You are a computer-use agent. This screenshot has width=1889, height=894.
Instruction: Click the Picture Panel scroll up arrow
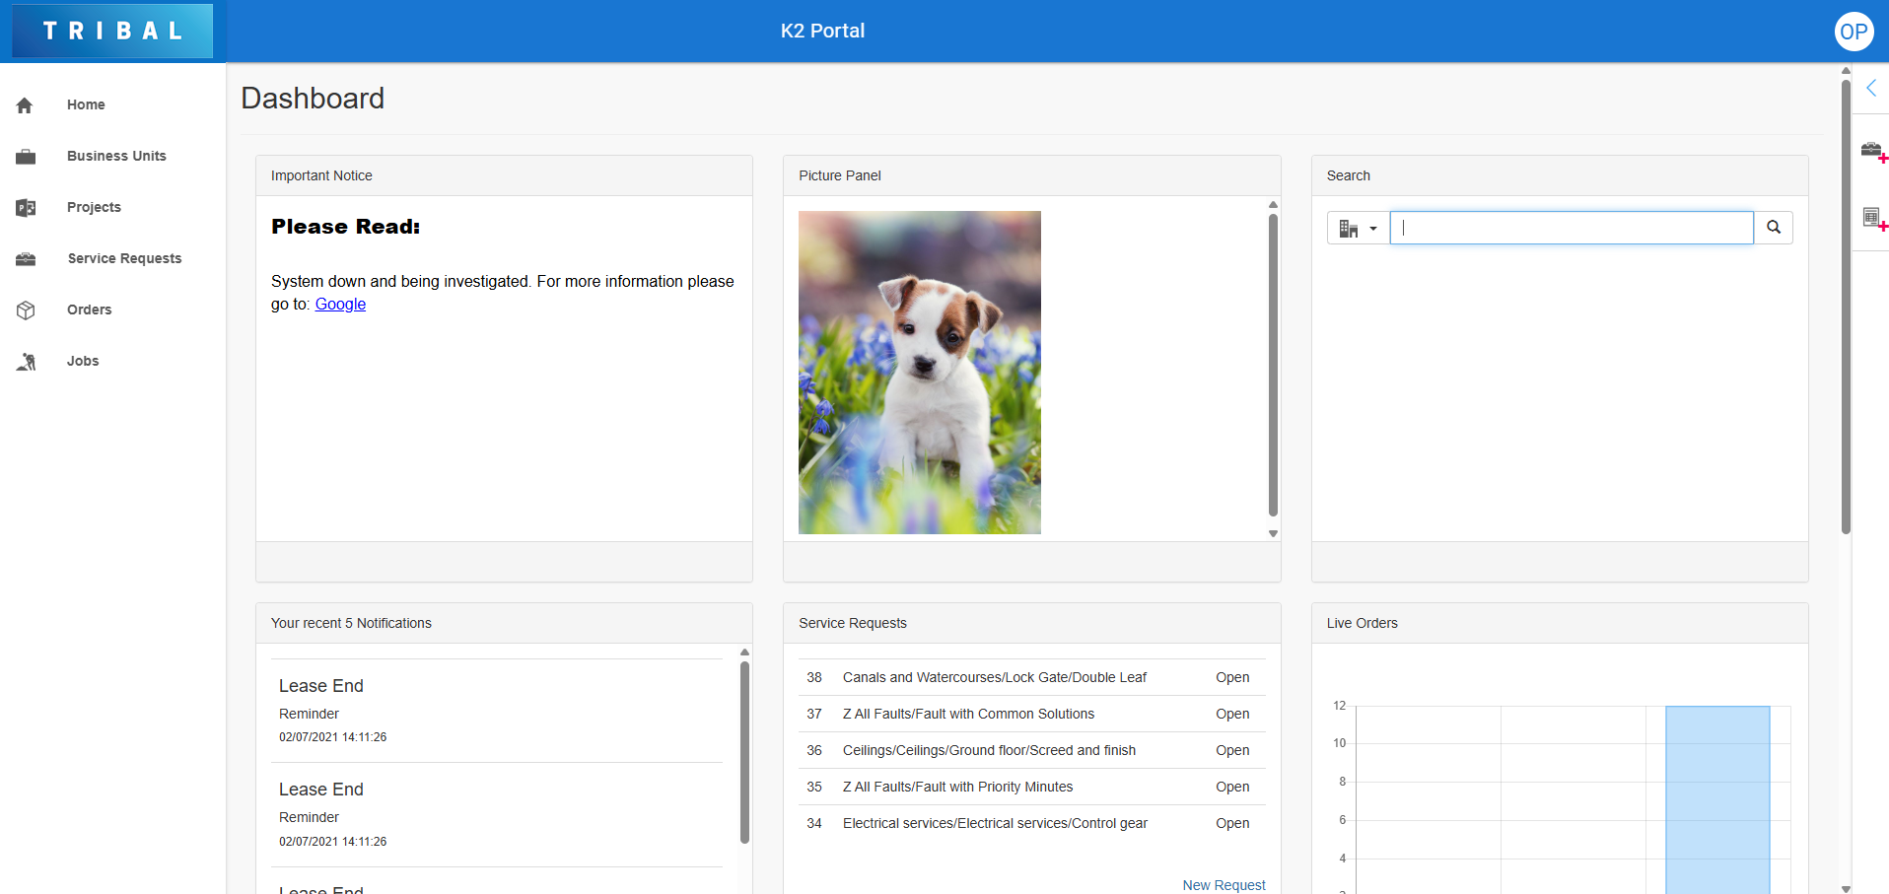coord(1273,204)
